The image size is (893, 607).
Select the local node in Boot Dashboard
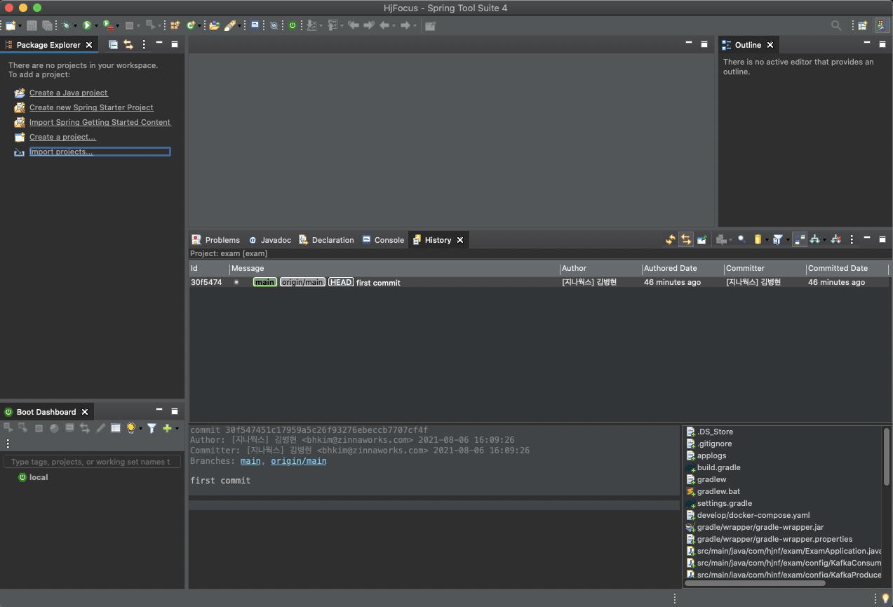[x=33, y=477]
